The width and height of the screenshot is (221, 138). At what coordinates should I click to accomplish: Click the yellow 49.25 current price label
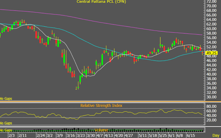click(x=211, y=53)
